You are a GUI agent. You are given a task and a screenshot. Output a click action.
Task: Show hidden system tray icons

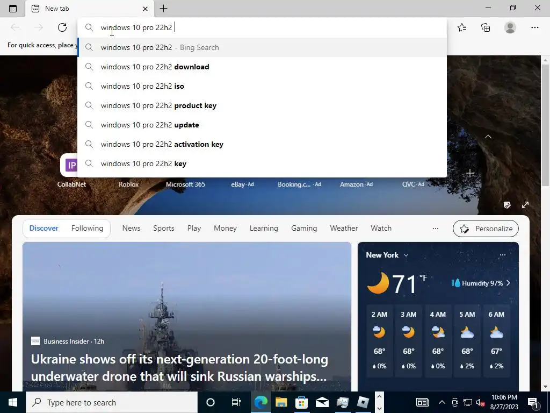[442, 402]
